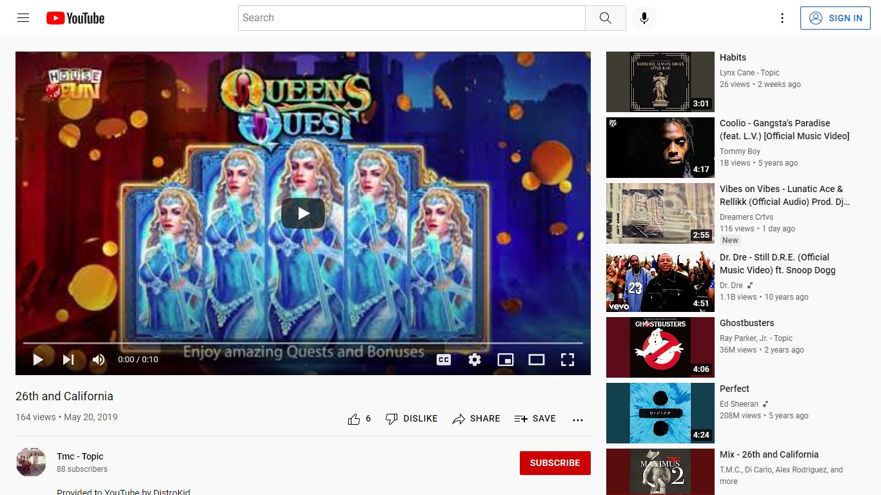Open the Mix - 26th and California playlist
881x495 pixels.
click(769, 454)
